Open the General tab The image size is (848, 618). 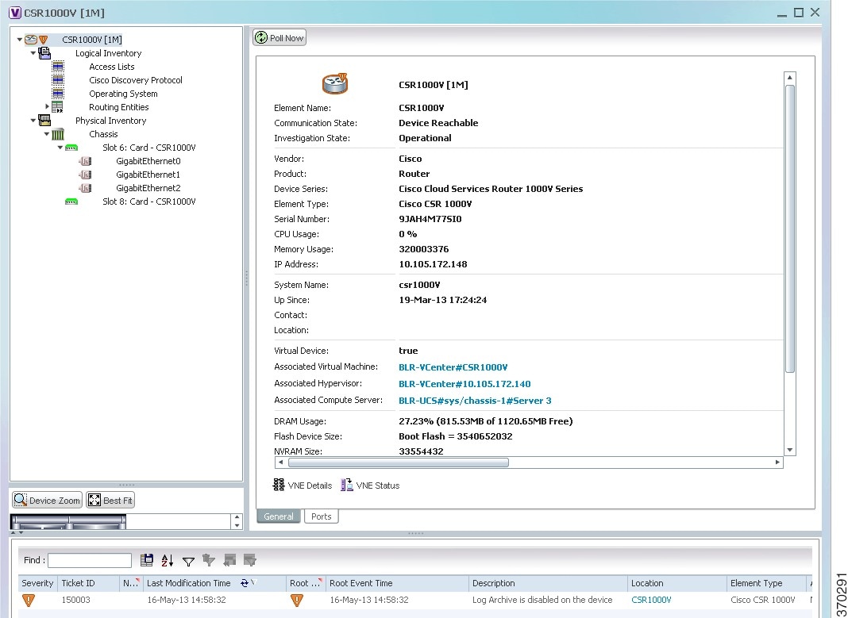[279, 516]
